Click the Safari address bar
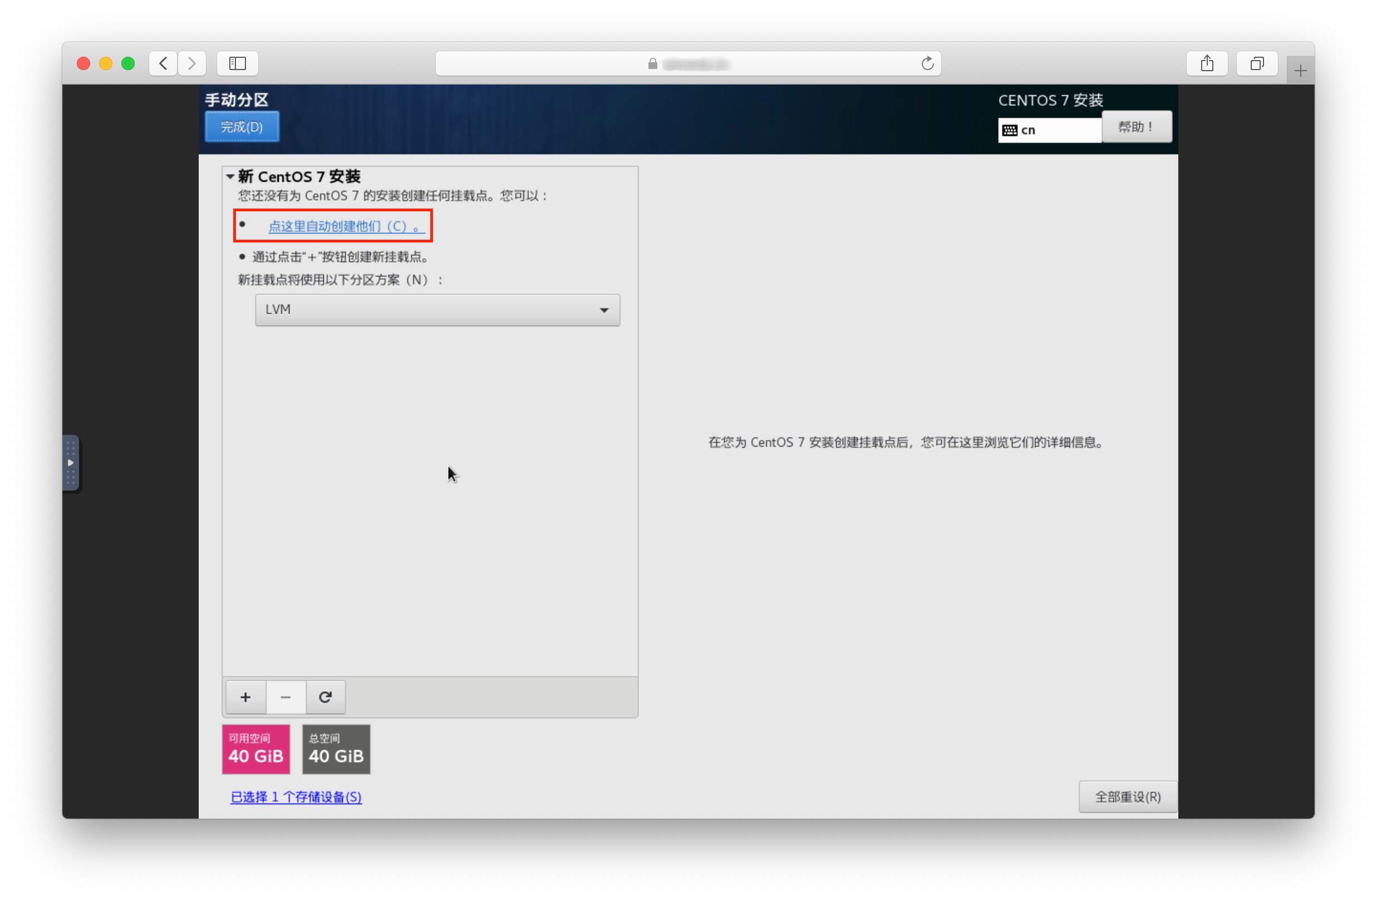 tap(688, 63)
